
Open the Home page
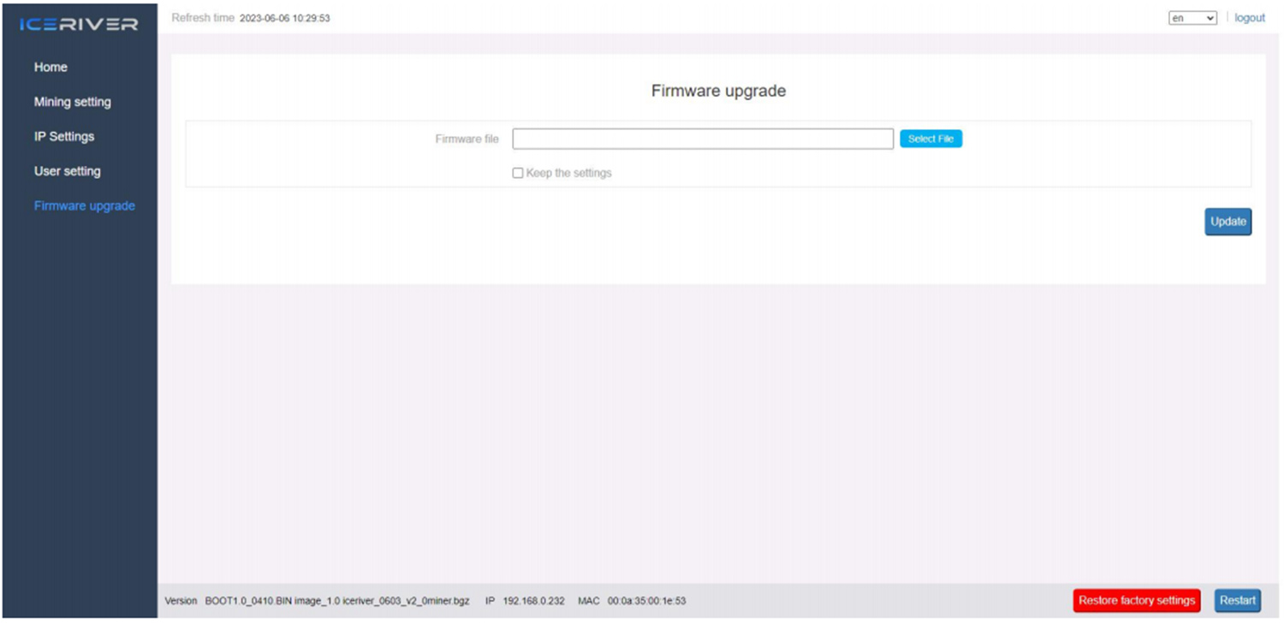(51, 67)
